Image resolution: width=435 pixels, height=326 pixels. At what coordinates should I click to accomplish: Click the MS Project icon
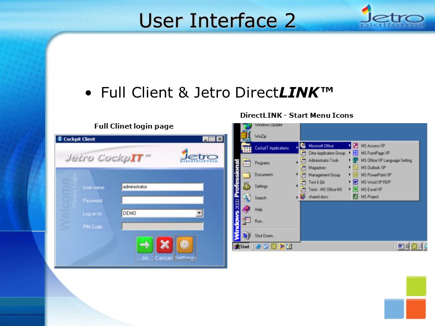(355, 197)
